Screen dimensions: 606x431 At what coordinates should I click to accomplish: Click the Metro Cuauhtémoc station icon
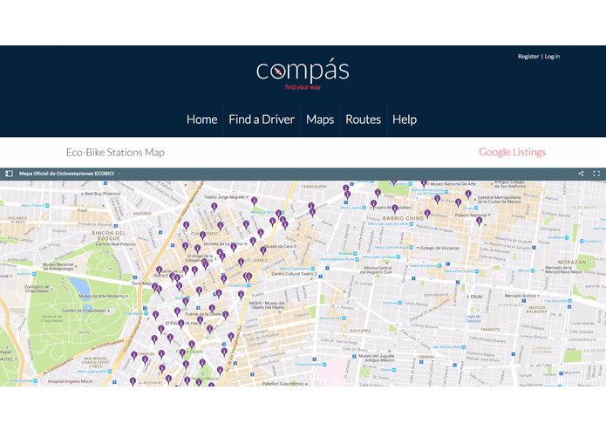pyautogui.click(x=313, y=269)
